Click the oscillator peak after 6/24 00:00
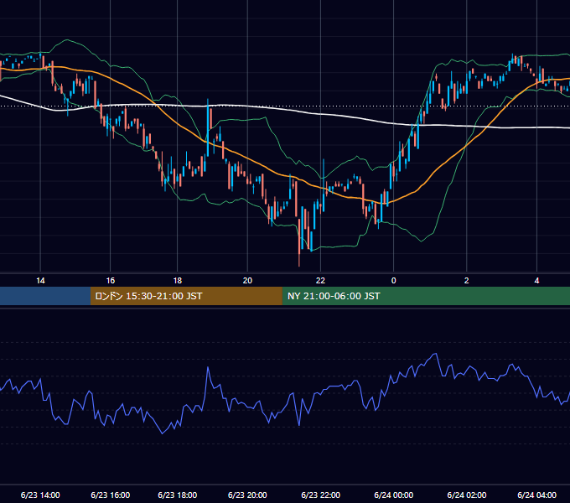 [435, 354]
